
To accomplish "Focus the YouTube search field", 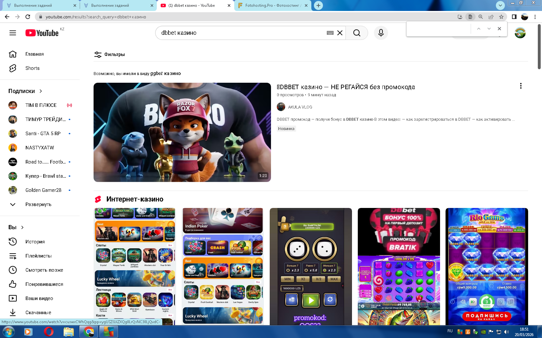I will click(242, 33).
